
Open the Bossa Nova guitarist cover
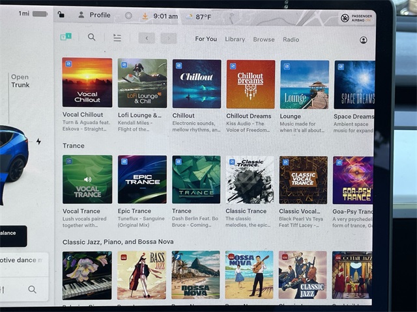pyautogui.click(x=249, y=275)
